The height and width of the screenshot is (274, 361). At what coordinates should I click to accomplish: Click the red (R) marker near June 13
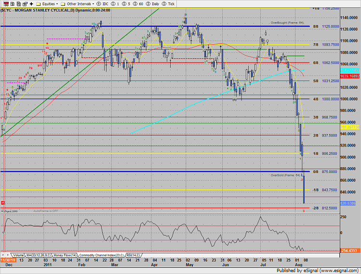coord(234,100)
